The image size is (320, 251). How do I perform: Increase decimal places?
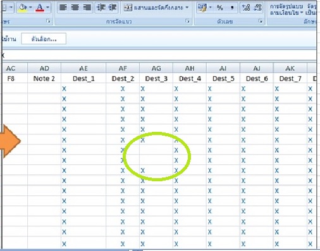click(246, 8)
